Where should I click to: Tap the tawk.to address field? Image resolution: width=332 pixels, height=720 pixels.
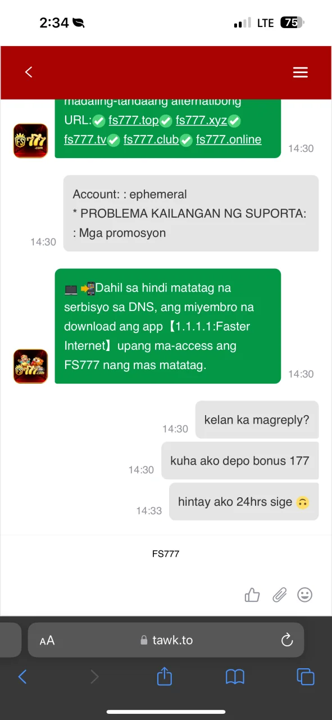pyautogui.click(x=166, y=640)
